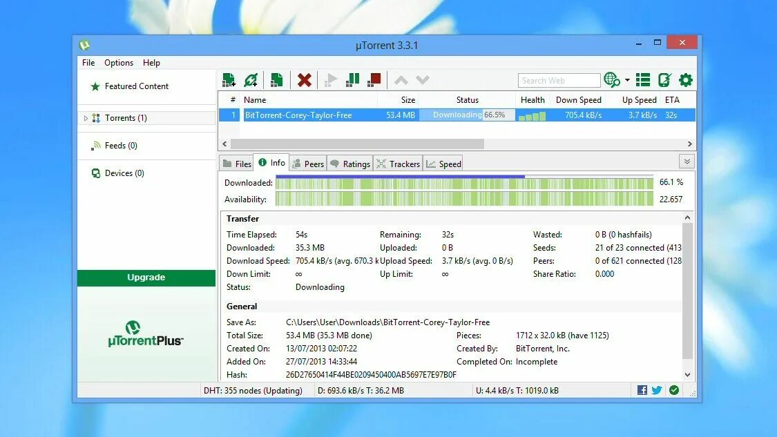The width and height of the screenshot is (777, 437).
Task: Click the Availability pieces bar
Action: pyautogui.click(x=464, y=200)
